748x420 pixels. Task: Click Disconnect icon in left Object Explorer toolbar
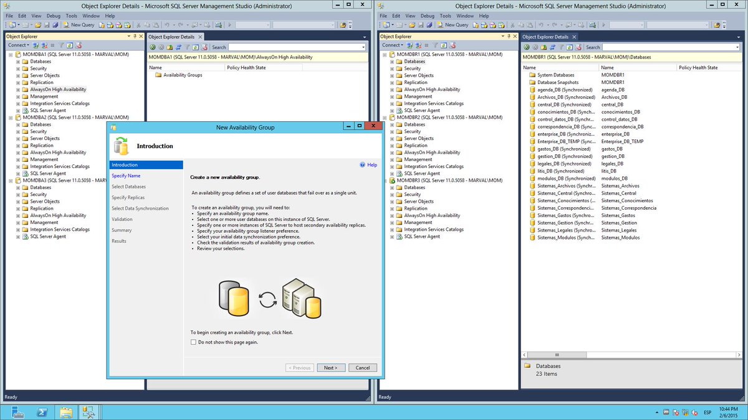tap(44, 45)
